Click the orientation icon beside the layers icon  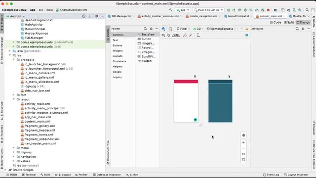170,29
